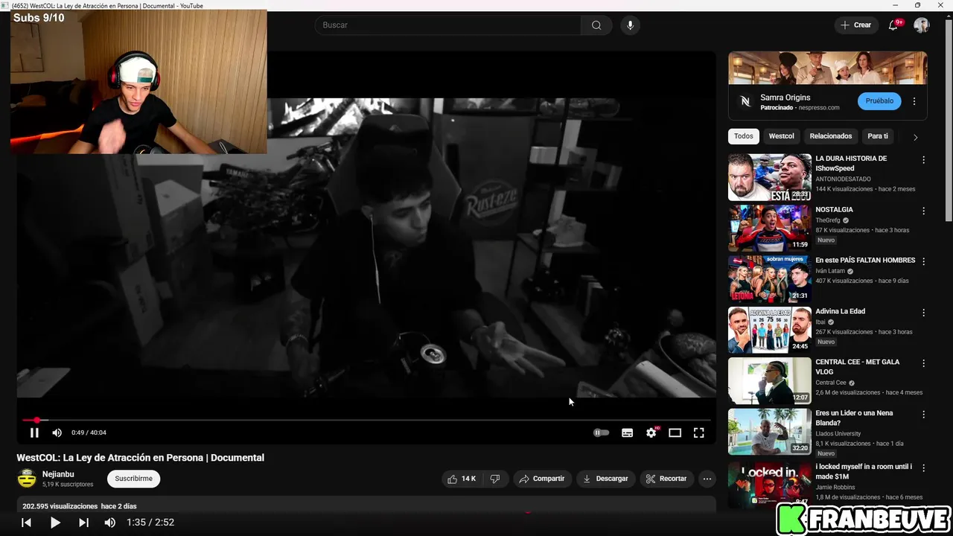Image resolution: width=953 pixels, height=536 pixels.
Task: Mute the YouTube video volume
Action: 57,433
